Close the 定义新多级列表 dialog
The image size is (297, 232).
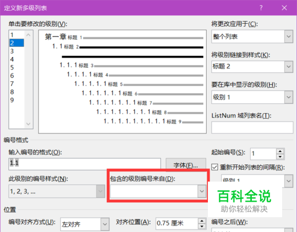tap(285, 8)
